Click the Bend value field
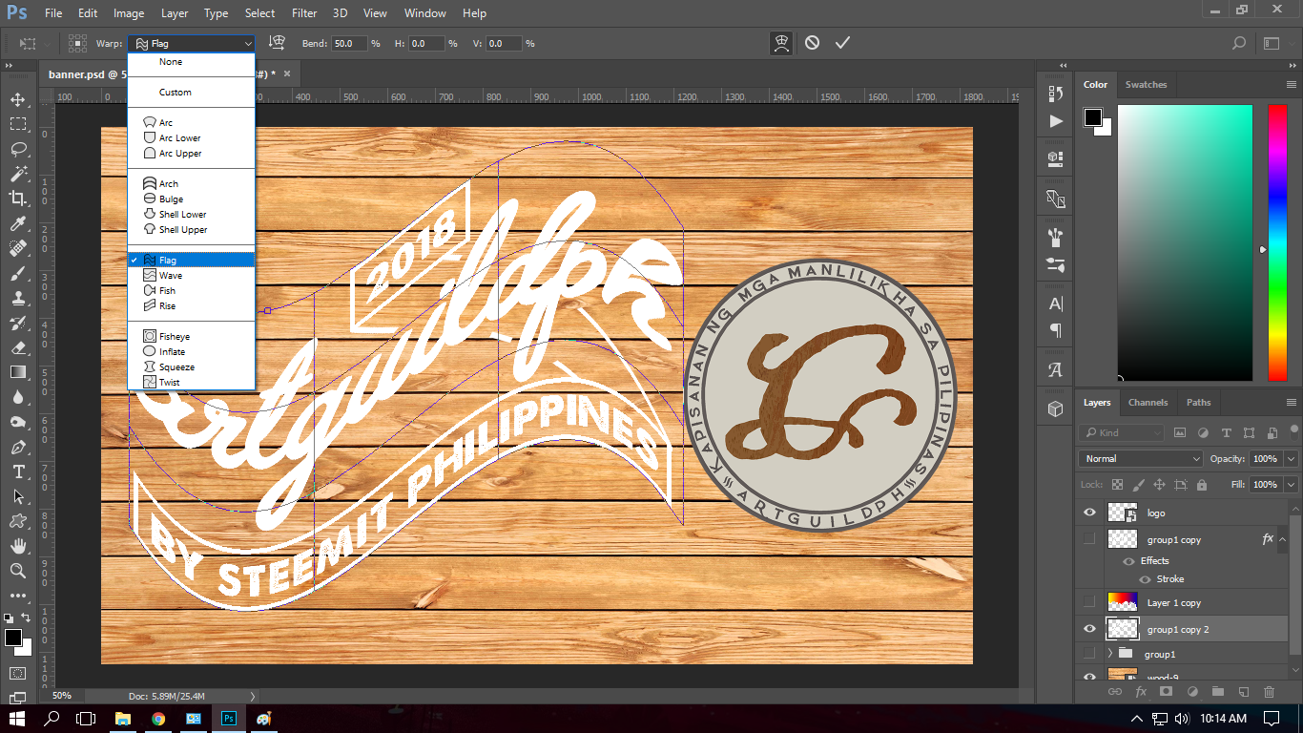 pyautogui.click(x=349, y=44)
